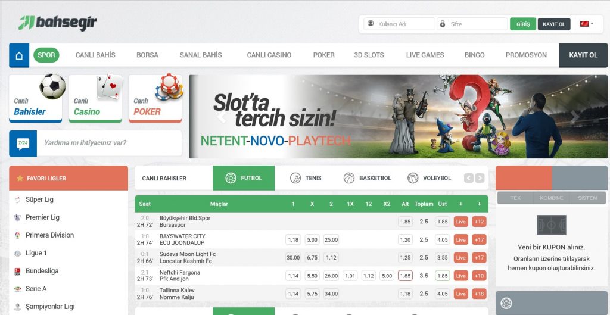Click Live button for Tallinna Kalev match

point(461,294)
